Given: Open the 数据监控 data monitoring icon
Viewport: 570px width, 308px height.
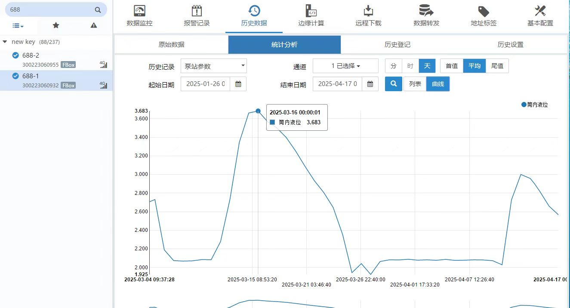Looking at the screenshot, I should (139, 11).
